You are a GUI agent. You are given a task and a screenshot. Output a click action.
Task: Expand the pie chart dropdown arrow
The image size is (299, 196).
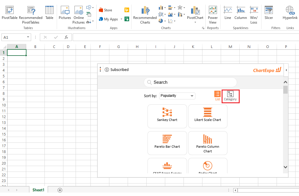coord(165,21)
